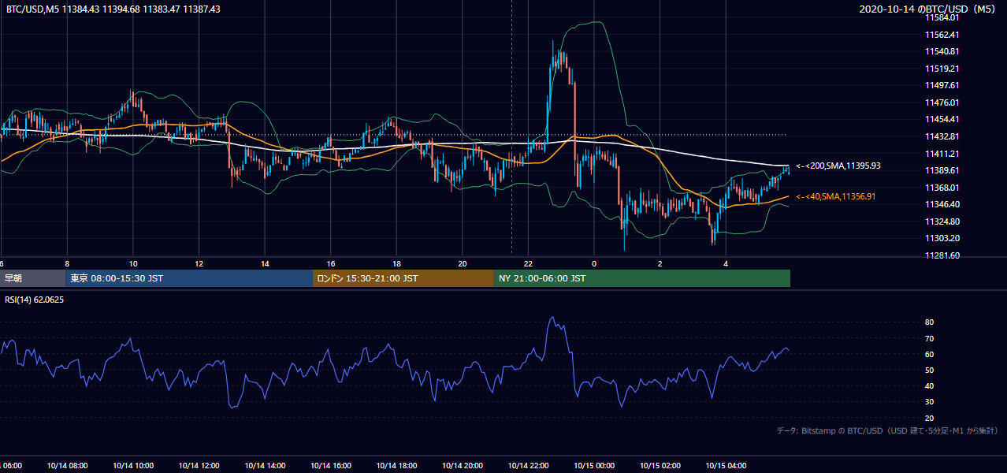Click the 200 SMA label showing 11395.93
The width and height of the screenshot is (1007, 473).
click(838, 166)
